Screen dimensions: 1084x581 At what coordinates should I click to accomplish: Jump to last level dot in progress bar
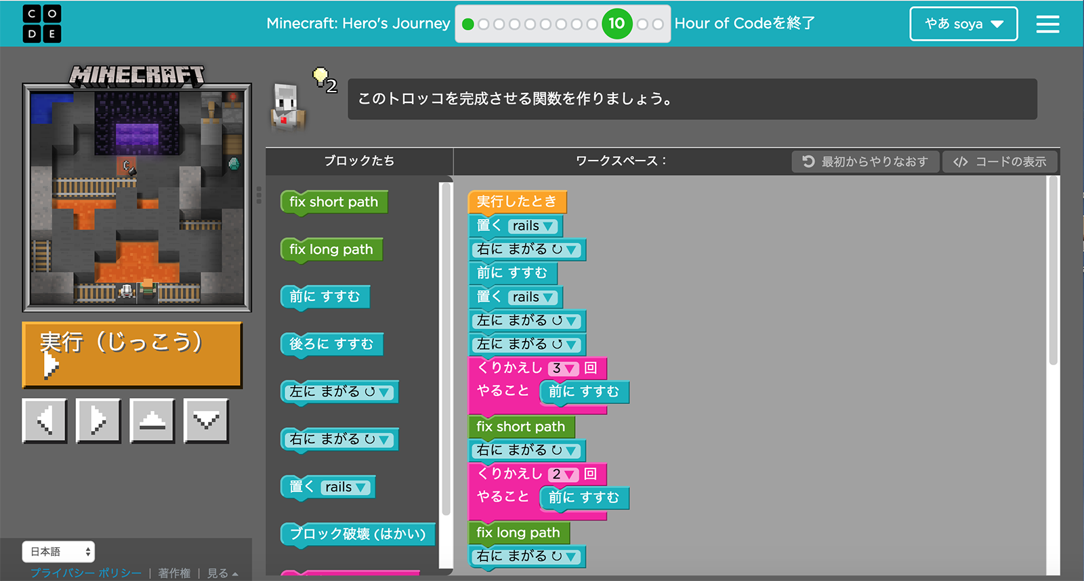[658, 24]
